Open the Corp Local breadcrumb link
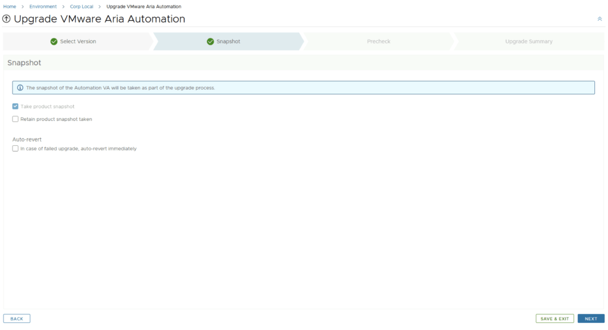The image size is (608, 330). coord(81,7)
